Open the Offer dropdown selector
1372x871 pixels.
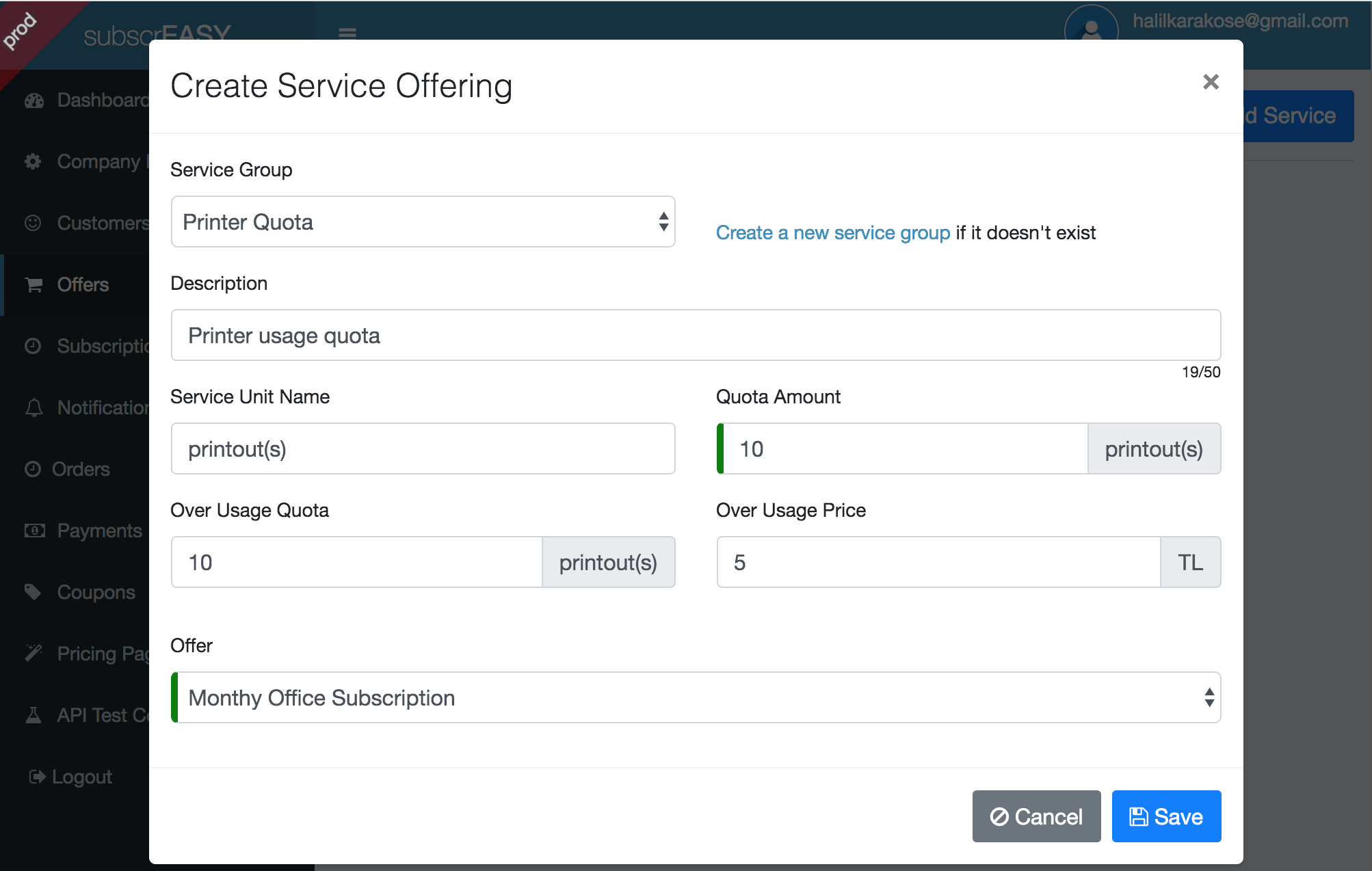pyautogui.click(x=696, y=697)
